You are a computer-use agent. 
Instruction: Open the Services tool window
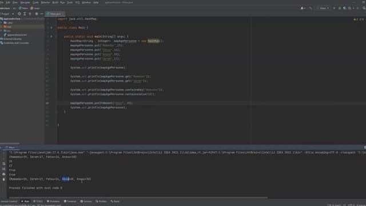[86, 201]
